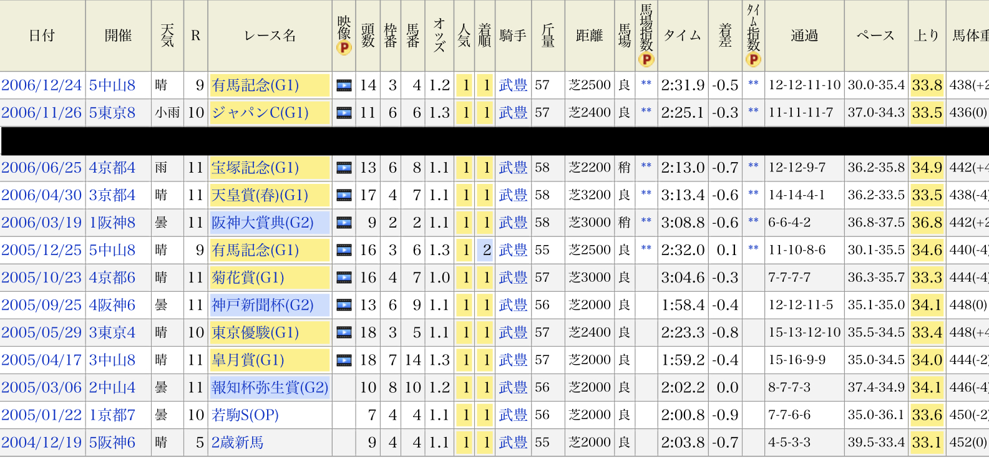Open the 2005/05/29 date link

pos(42,332)
